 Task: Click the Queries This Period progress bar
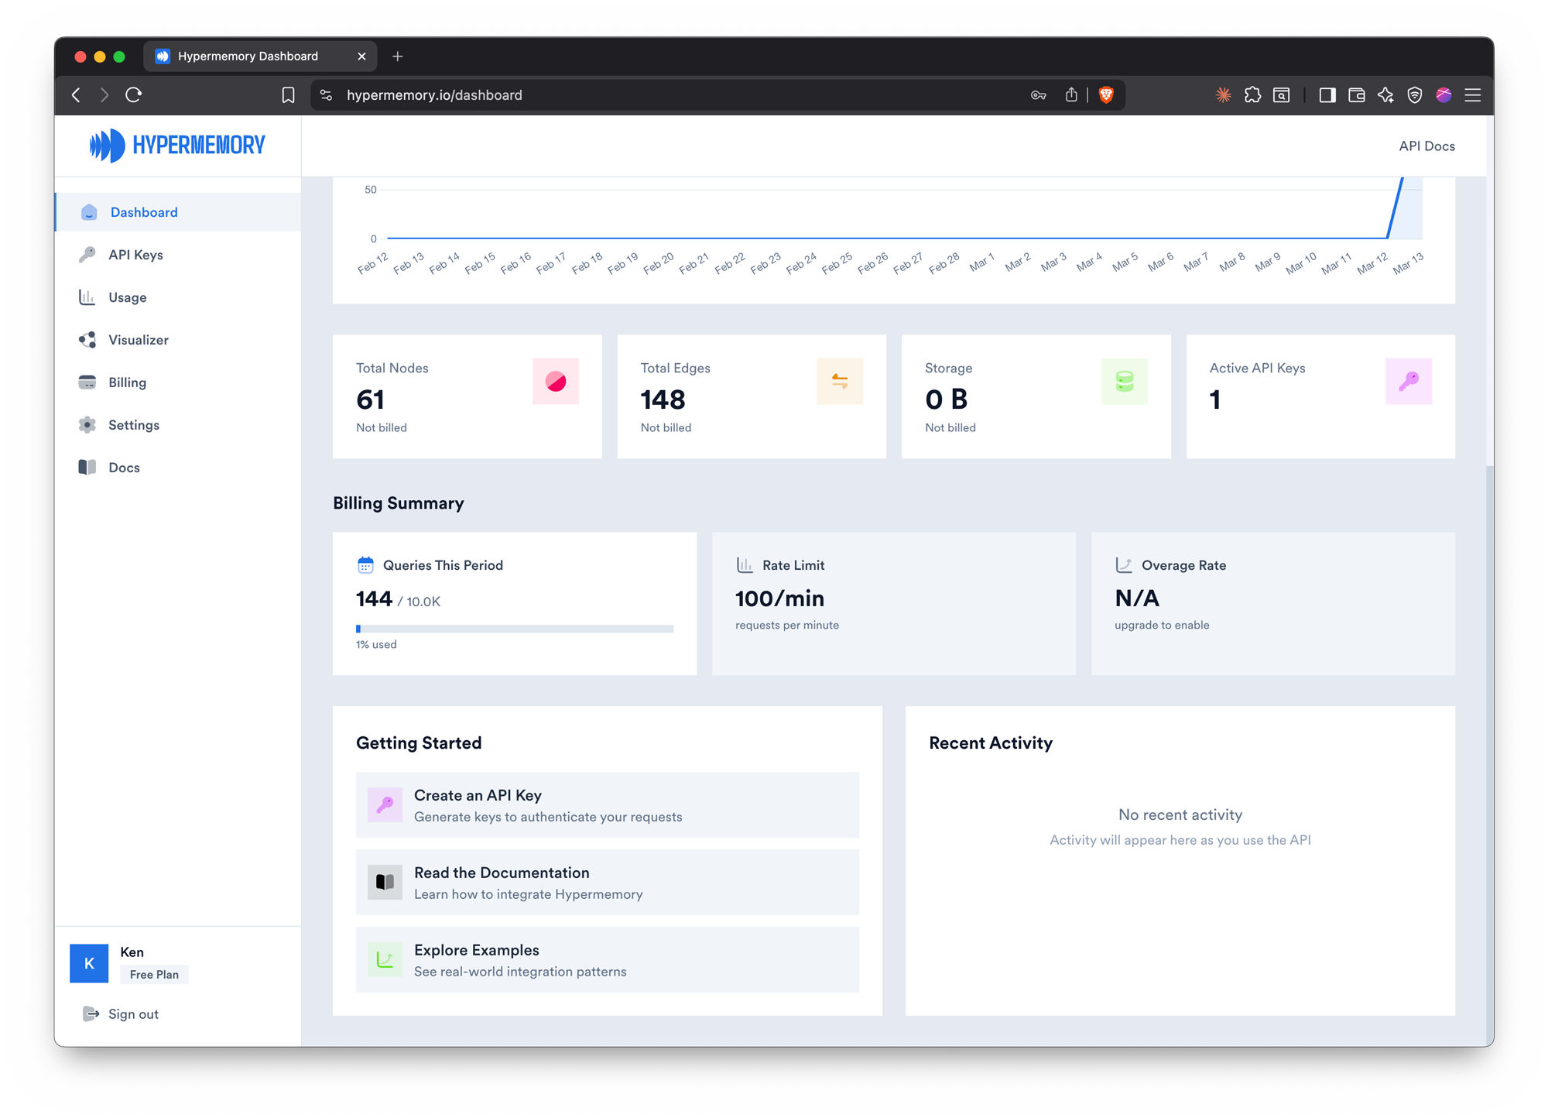pyautogui.click(x=514, y=629)
